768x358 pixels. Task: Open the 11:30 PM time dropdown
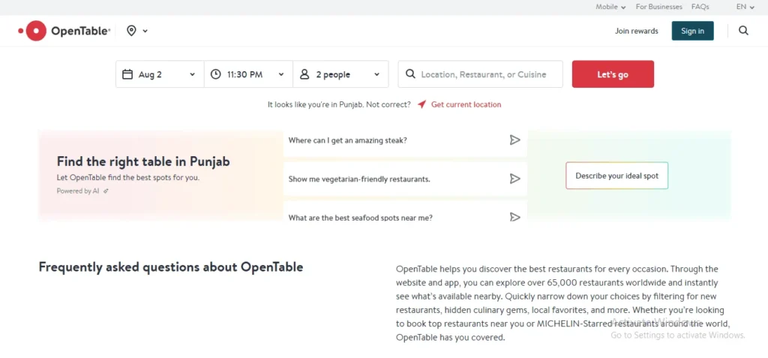point(248,74)
